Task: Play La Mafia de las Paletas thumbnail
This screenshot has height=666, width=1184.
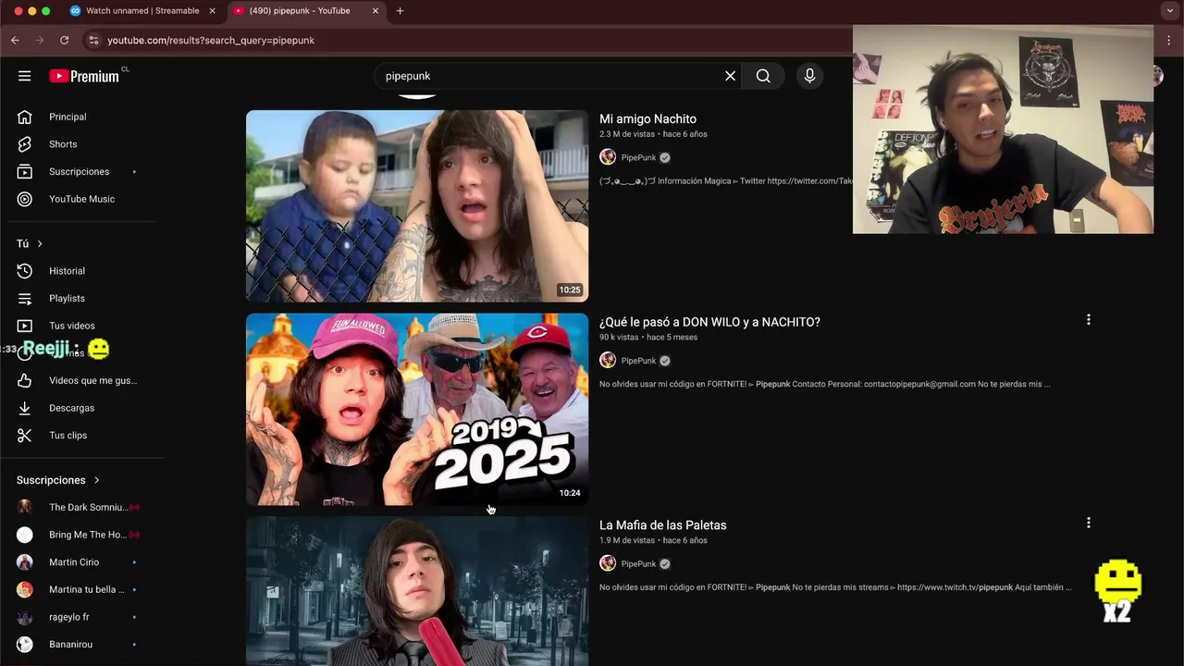Action: tap(417, 591)
